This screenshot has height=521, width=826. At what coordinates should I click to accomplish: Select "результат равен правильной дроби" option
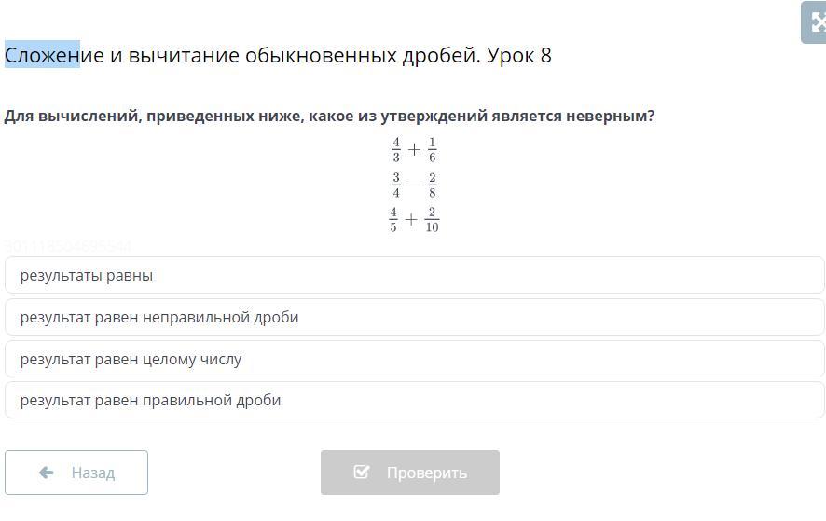150,401
